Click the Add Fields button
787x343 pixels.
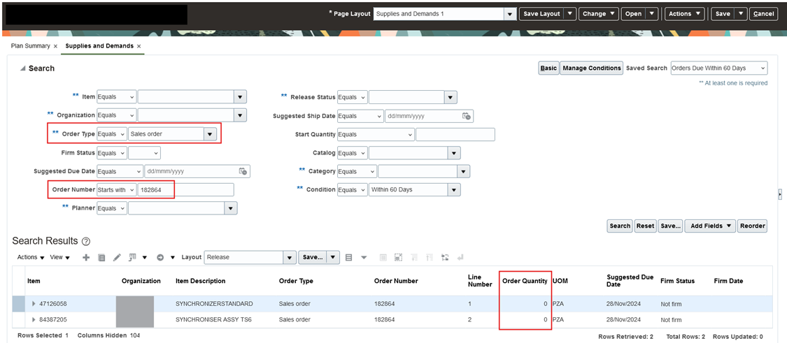pos(710,226)
